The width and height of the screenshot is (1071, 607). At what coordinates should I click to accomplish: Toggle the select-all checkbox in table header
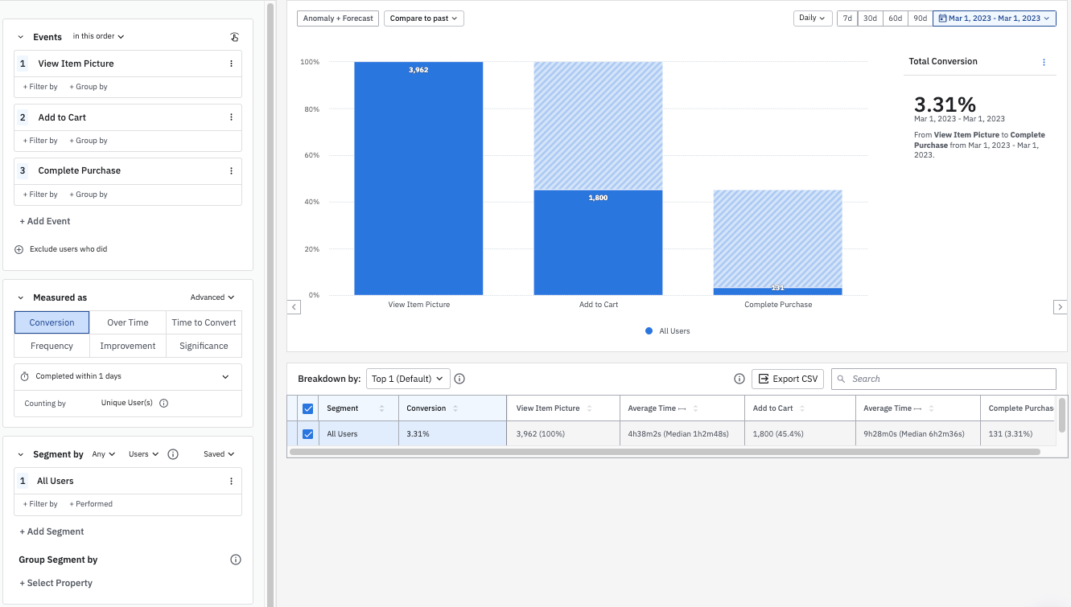point(307,408)
